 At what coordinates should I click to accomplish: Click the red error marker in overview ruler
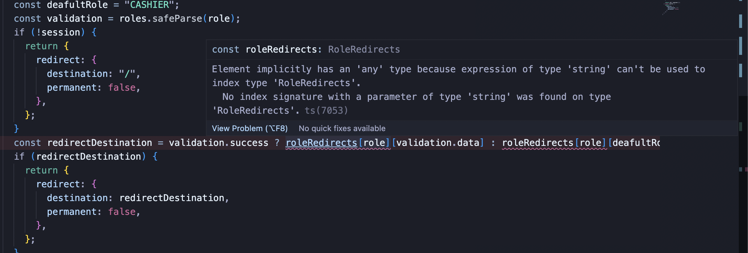point(746,170)
